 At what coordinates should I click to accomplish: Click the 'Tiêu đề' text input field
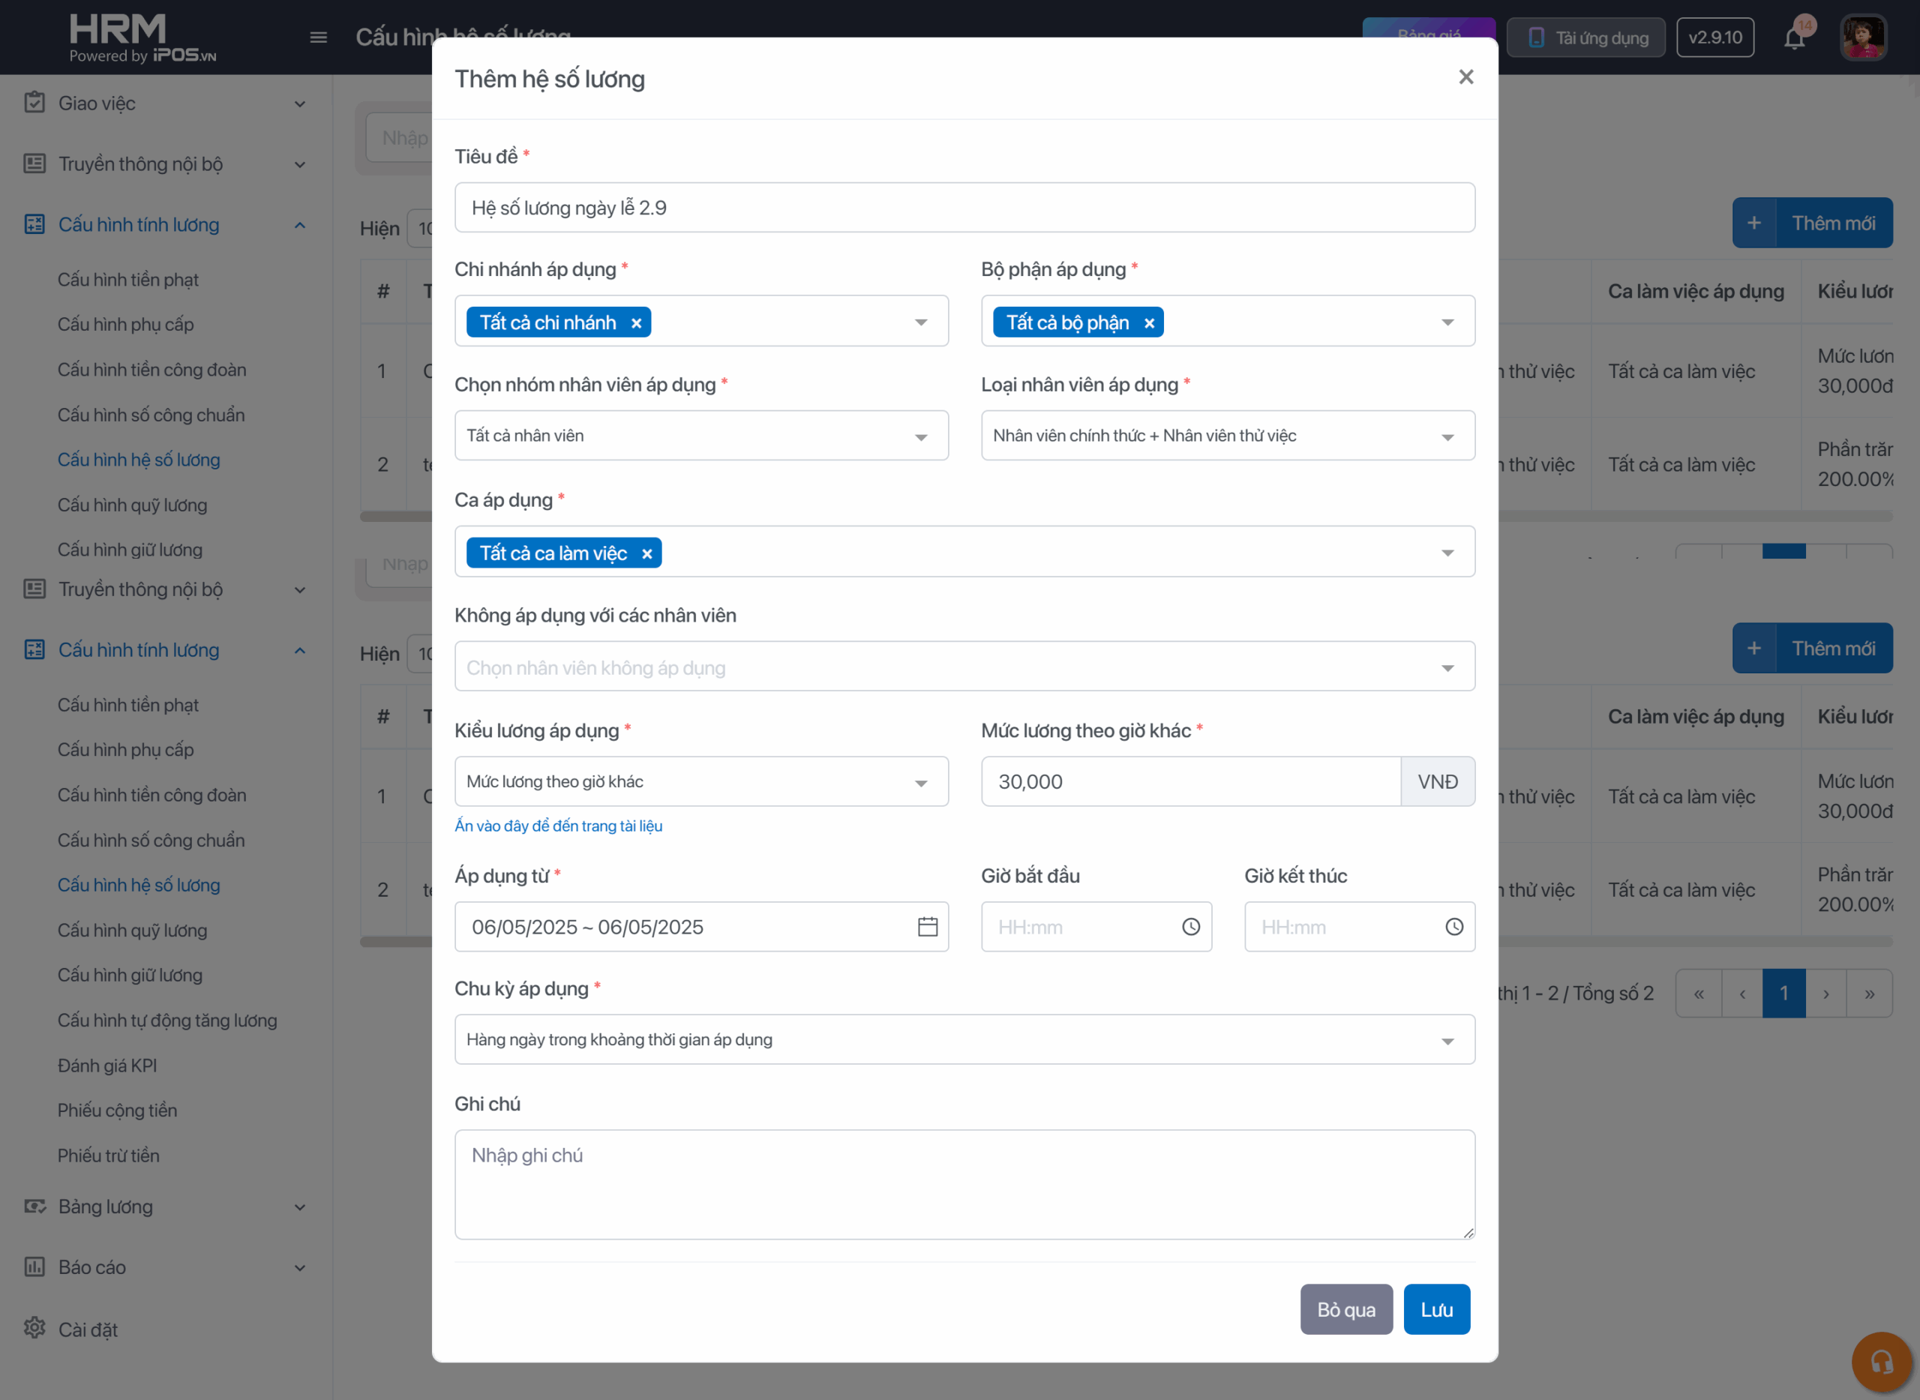[x=964, y=208]
